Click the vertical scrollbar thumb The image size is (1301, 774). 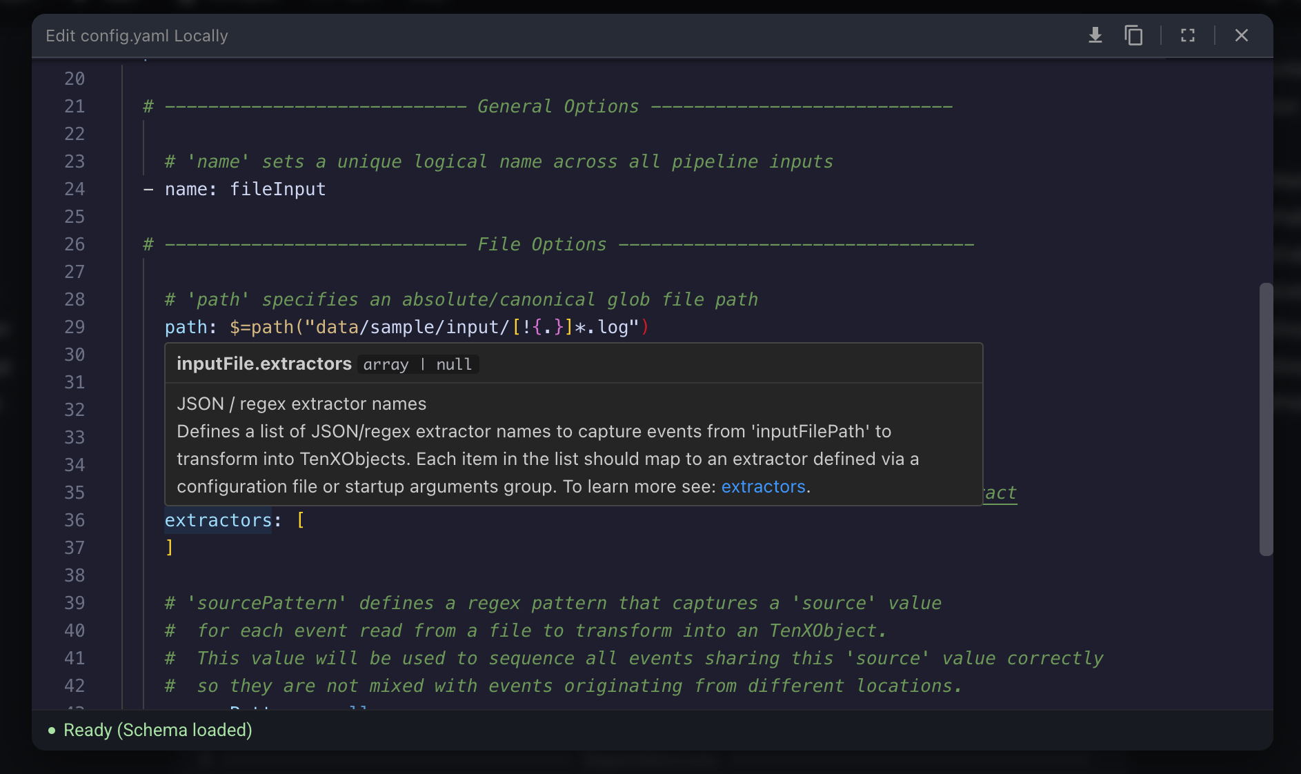pyautogui.click(x=1265, y=418)
